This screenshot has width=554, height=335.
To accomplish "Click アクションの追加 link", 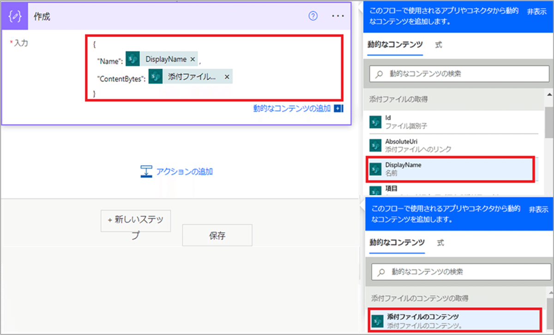I will coord(184,172).
